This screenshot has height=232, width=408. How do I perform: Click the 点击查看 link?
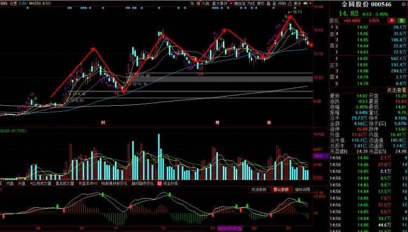tap(396, 90)
